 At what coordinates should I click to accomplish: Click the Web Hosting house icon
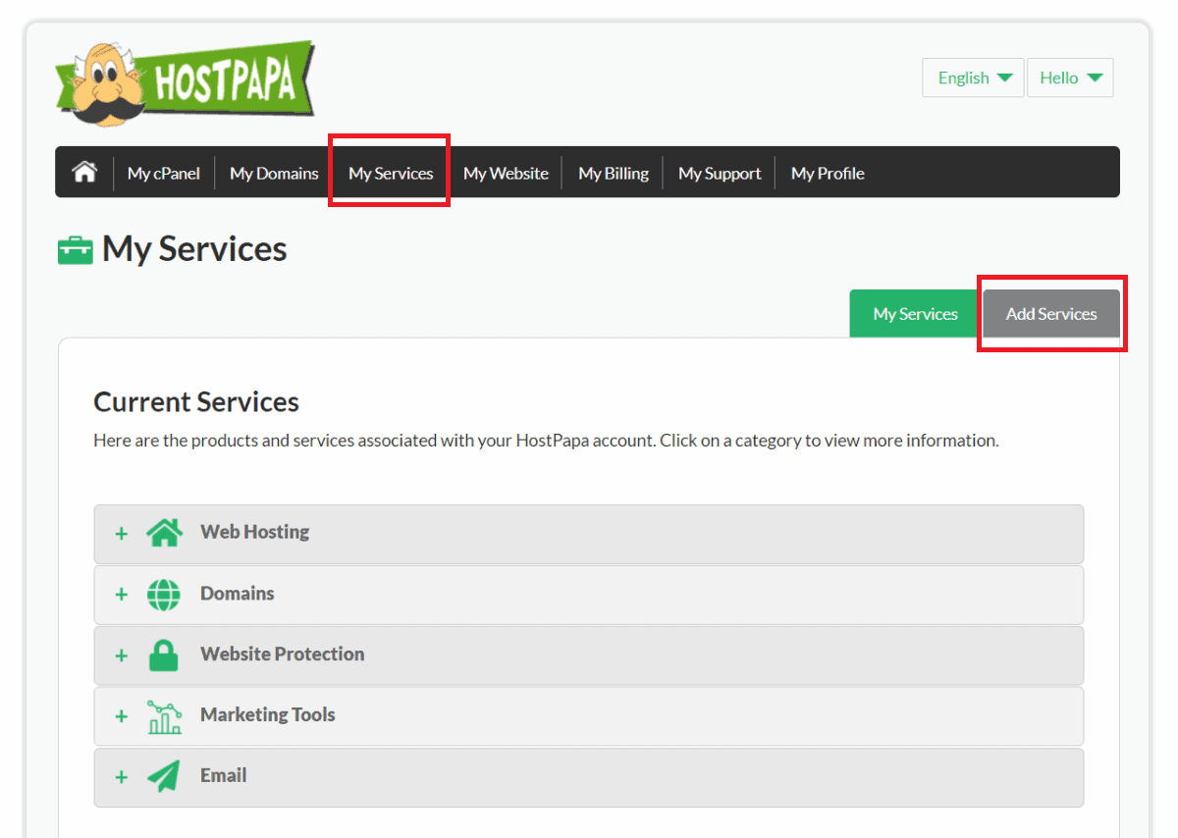pos(164,533)
